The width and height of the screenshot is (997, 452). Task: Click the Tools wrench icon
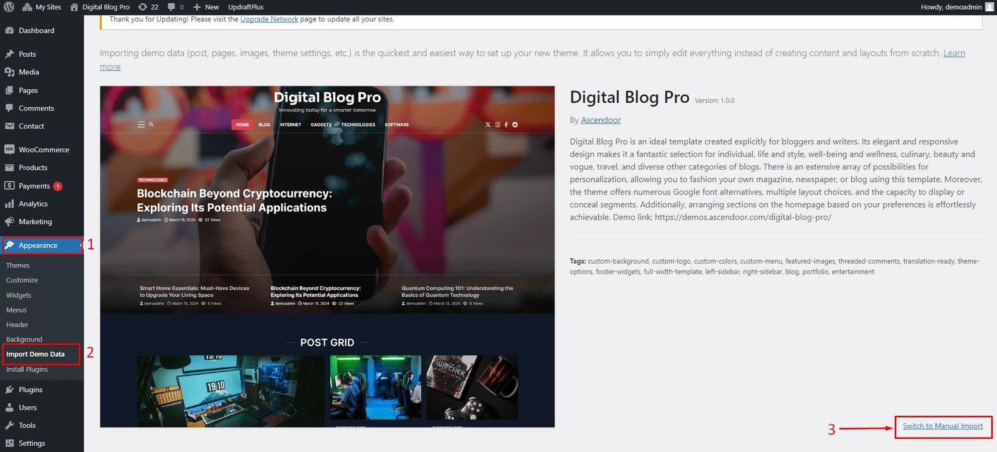[x=9, y=425]
